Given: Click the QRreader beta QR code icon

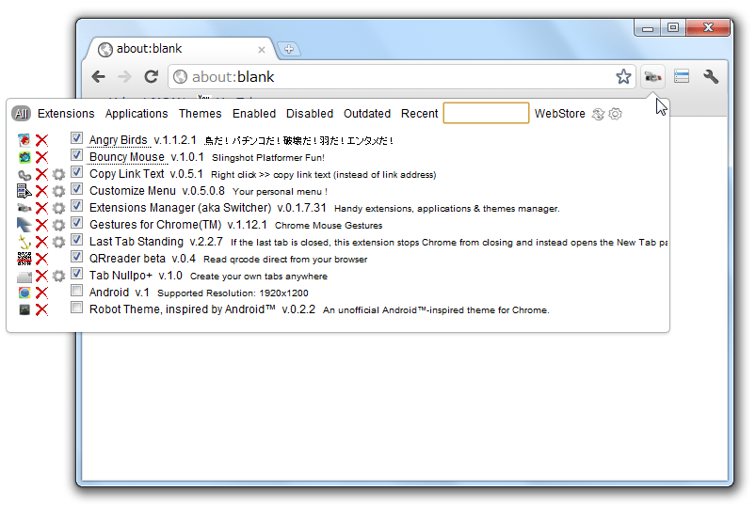Looking at the screenshot, I should click(x=24, y=259).
